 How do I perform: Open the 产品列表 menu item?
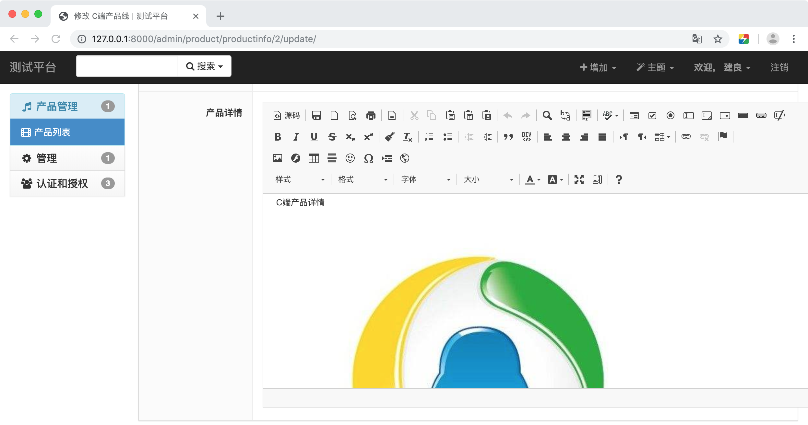[x=67, y=132]
